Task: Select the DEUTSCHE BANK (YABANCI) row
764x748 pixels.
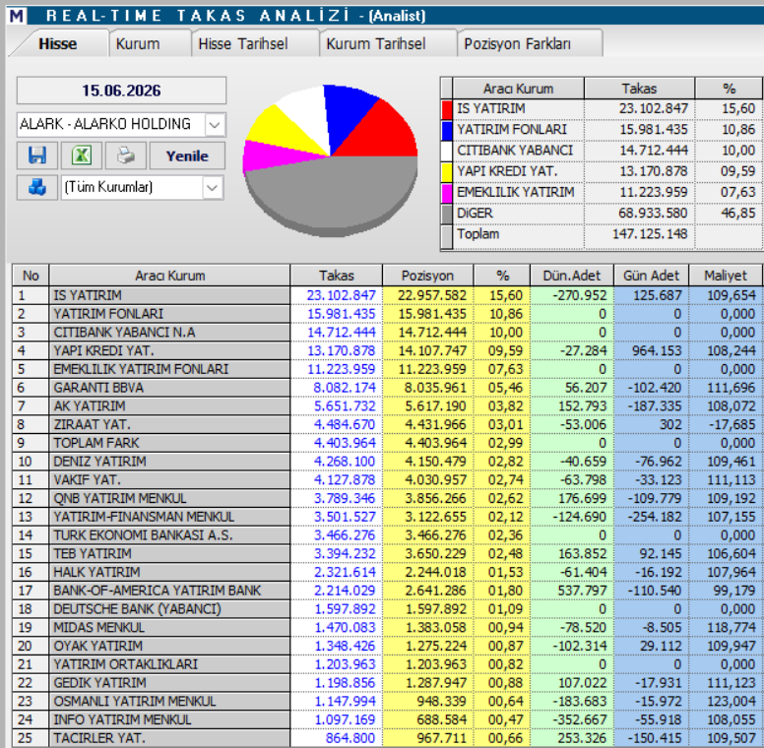Action: pyautogui.click(x=388, y=609)
